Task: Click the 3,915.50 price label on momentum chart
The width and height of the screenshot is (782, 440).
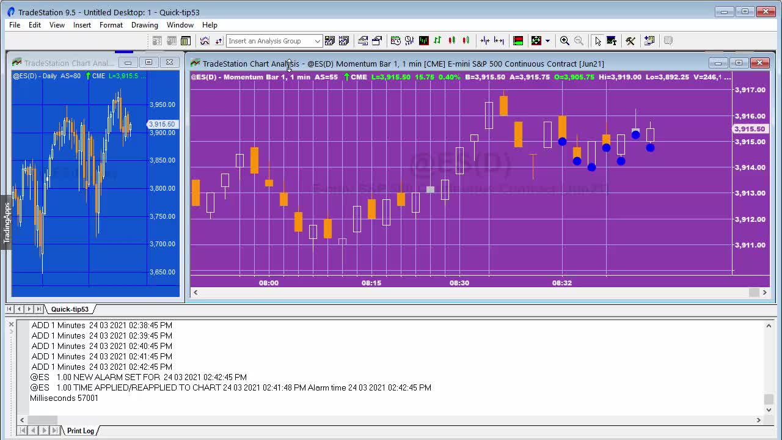Action: 749,129
